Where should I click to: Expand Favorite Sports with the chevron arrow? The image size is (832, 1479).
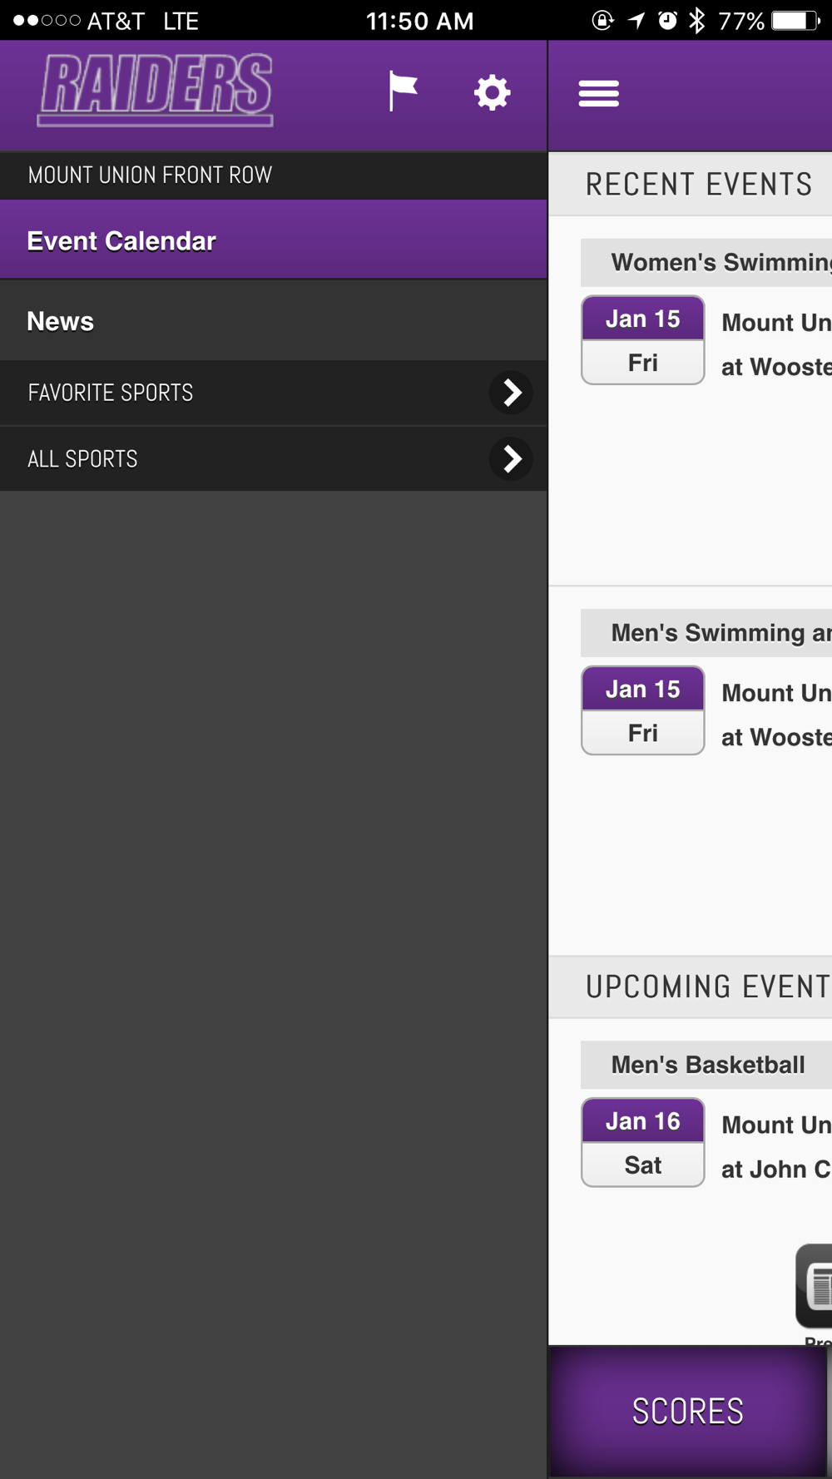tap(512, 393)
